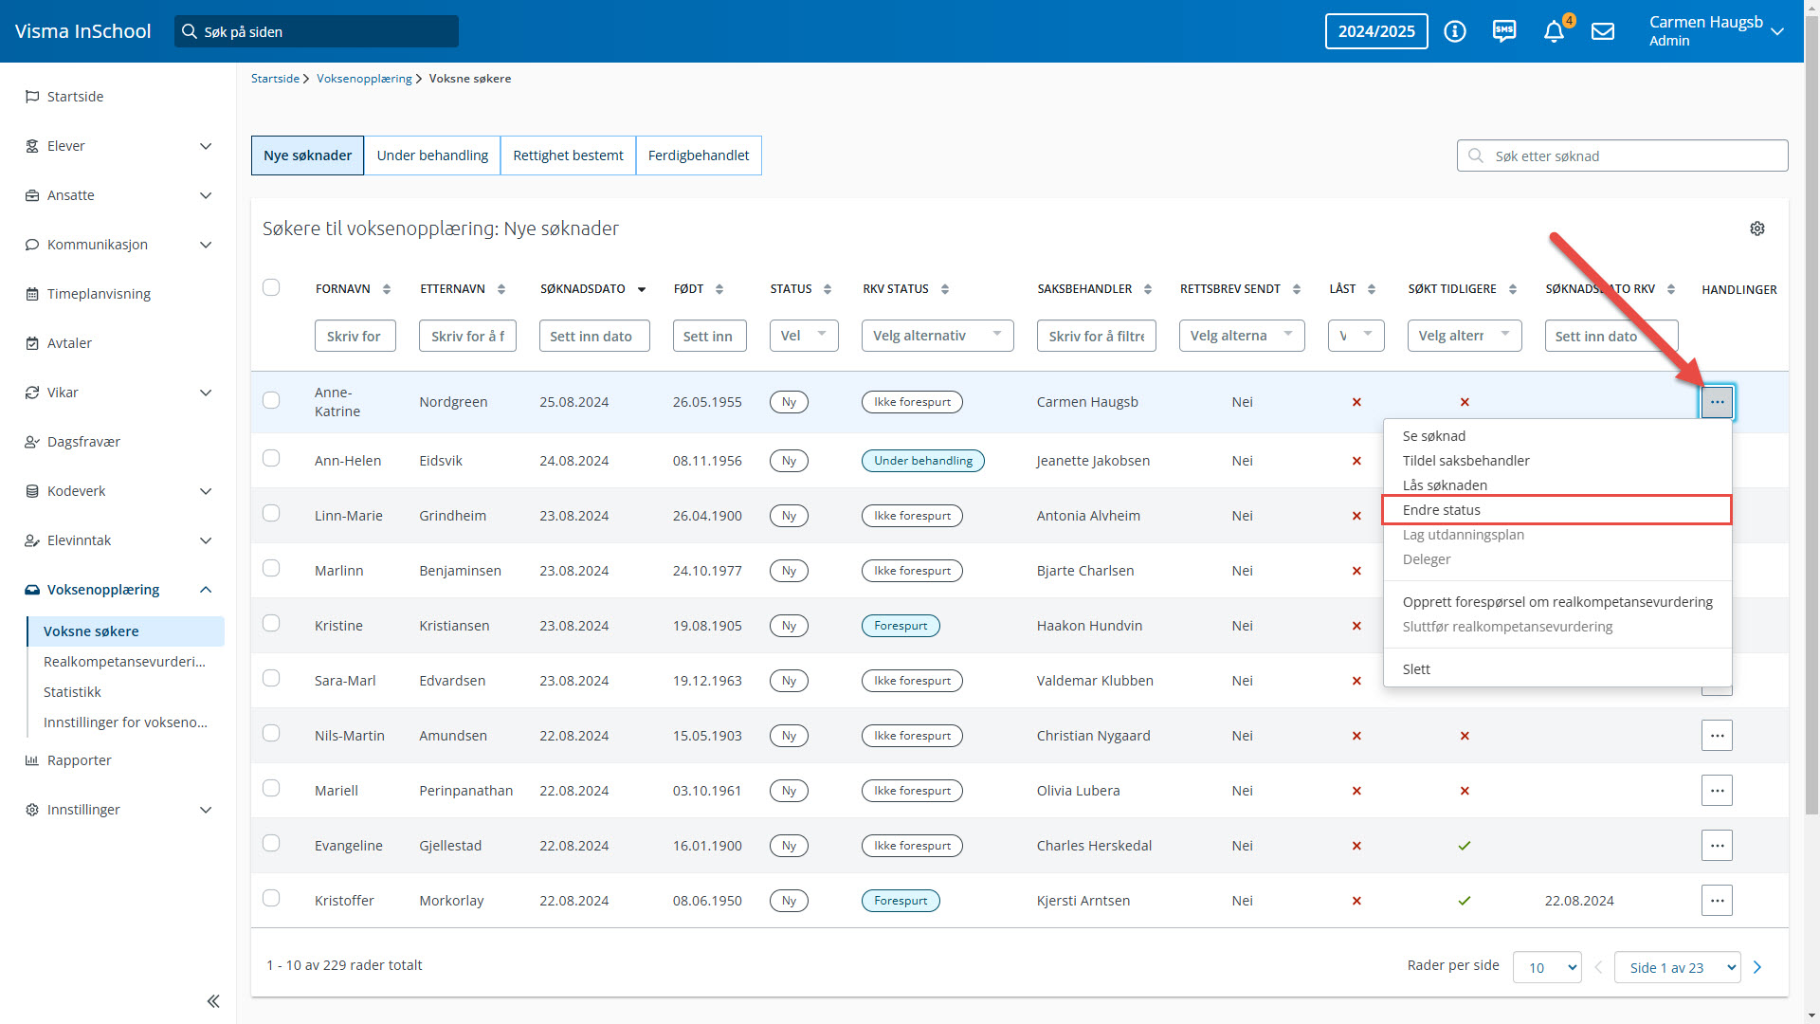1820x1024 pixels.
Task: Select checkbox for Evangeline Gjellestad
Action: 271,844
